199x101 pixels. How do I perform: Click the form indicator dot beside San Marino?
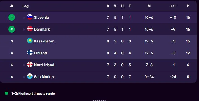point(24,77)
